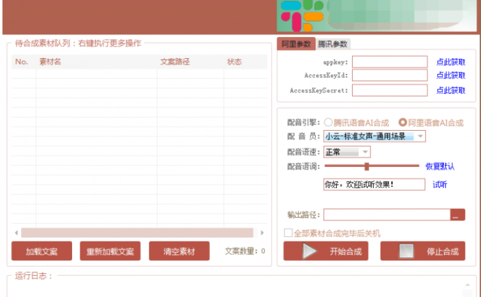This screenshot has width=481, height=297.
Task: Click inside the appkey input field
Action: click(x=390, y=62)
